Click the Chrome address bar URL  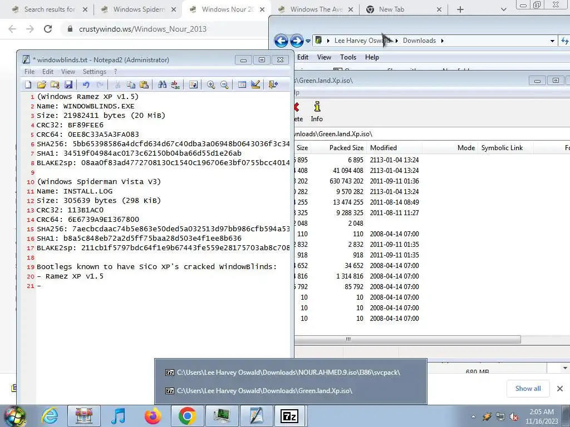pos(142,29)
